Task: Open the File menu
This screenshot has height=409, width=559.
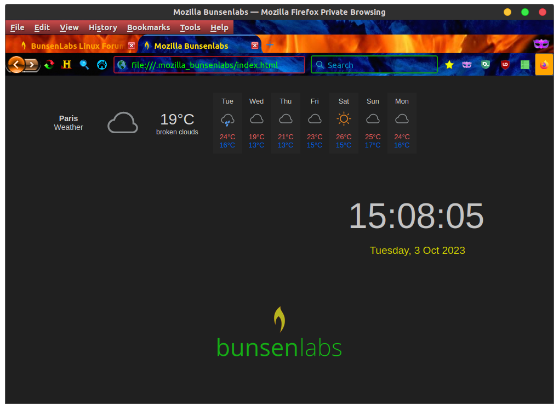Action: tap(17, 27)
